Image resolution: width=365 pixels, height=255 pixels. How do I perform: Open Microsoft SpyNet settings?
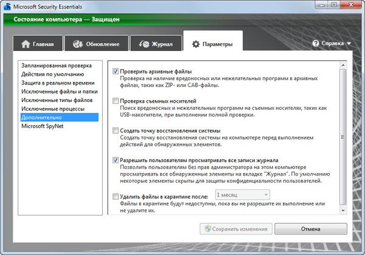pyautogui.click(x=43, y=126)
